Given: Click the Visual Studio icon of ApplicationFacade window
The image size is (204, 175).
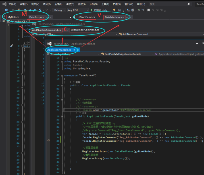Looking at the screenshot, I should (49, 44).
